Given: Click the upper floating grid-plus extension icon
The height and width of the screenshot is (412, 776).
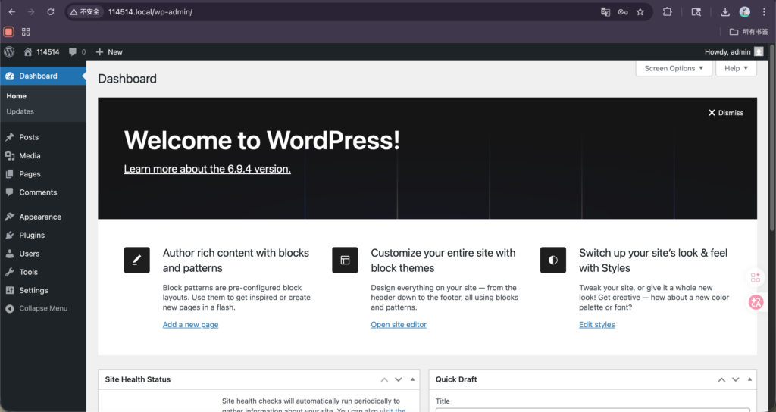Looking at the screenshot, I should 756,277.
